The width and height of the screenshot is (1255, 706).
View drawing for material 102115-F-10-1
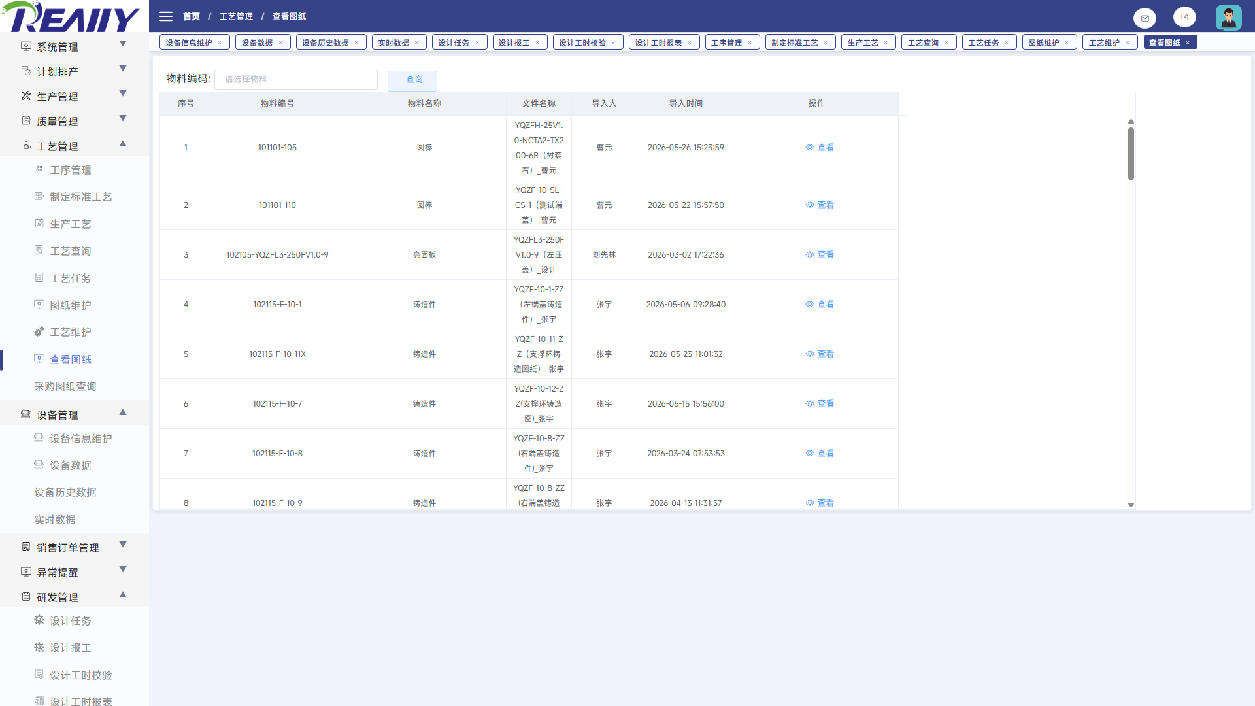820,305
